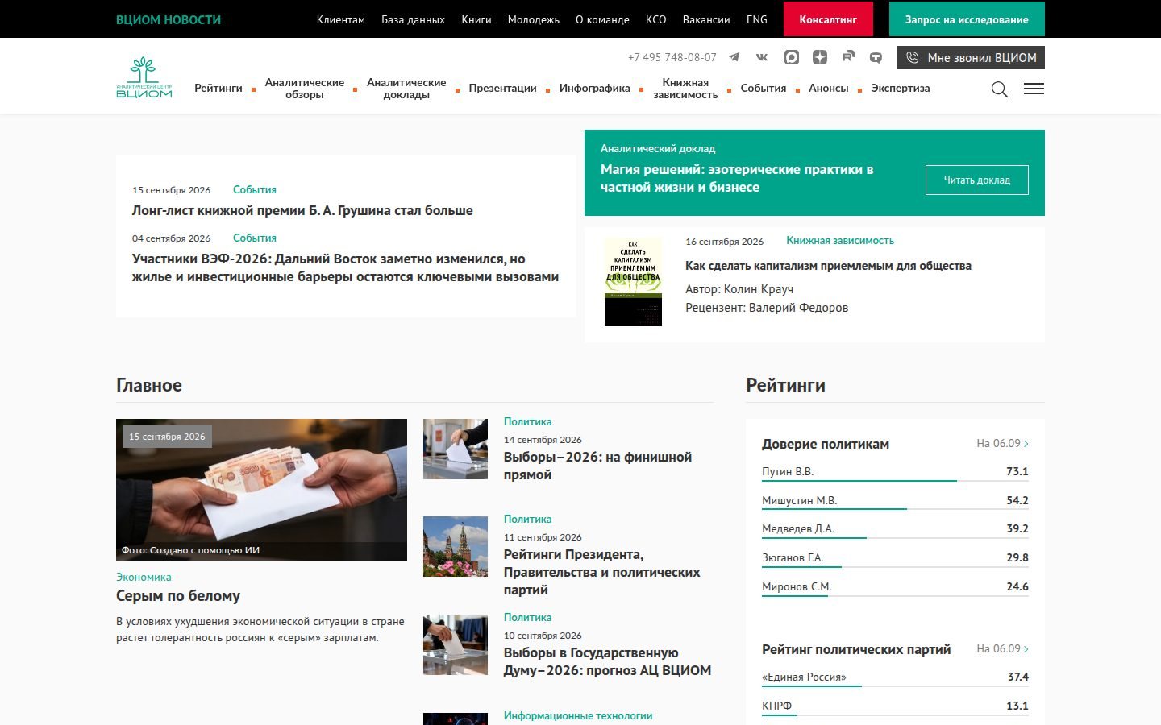The height and width of the screenshot is (725, 1161).
Task: Open the Книжная зависимость menu item
Action: 685,89
